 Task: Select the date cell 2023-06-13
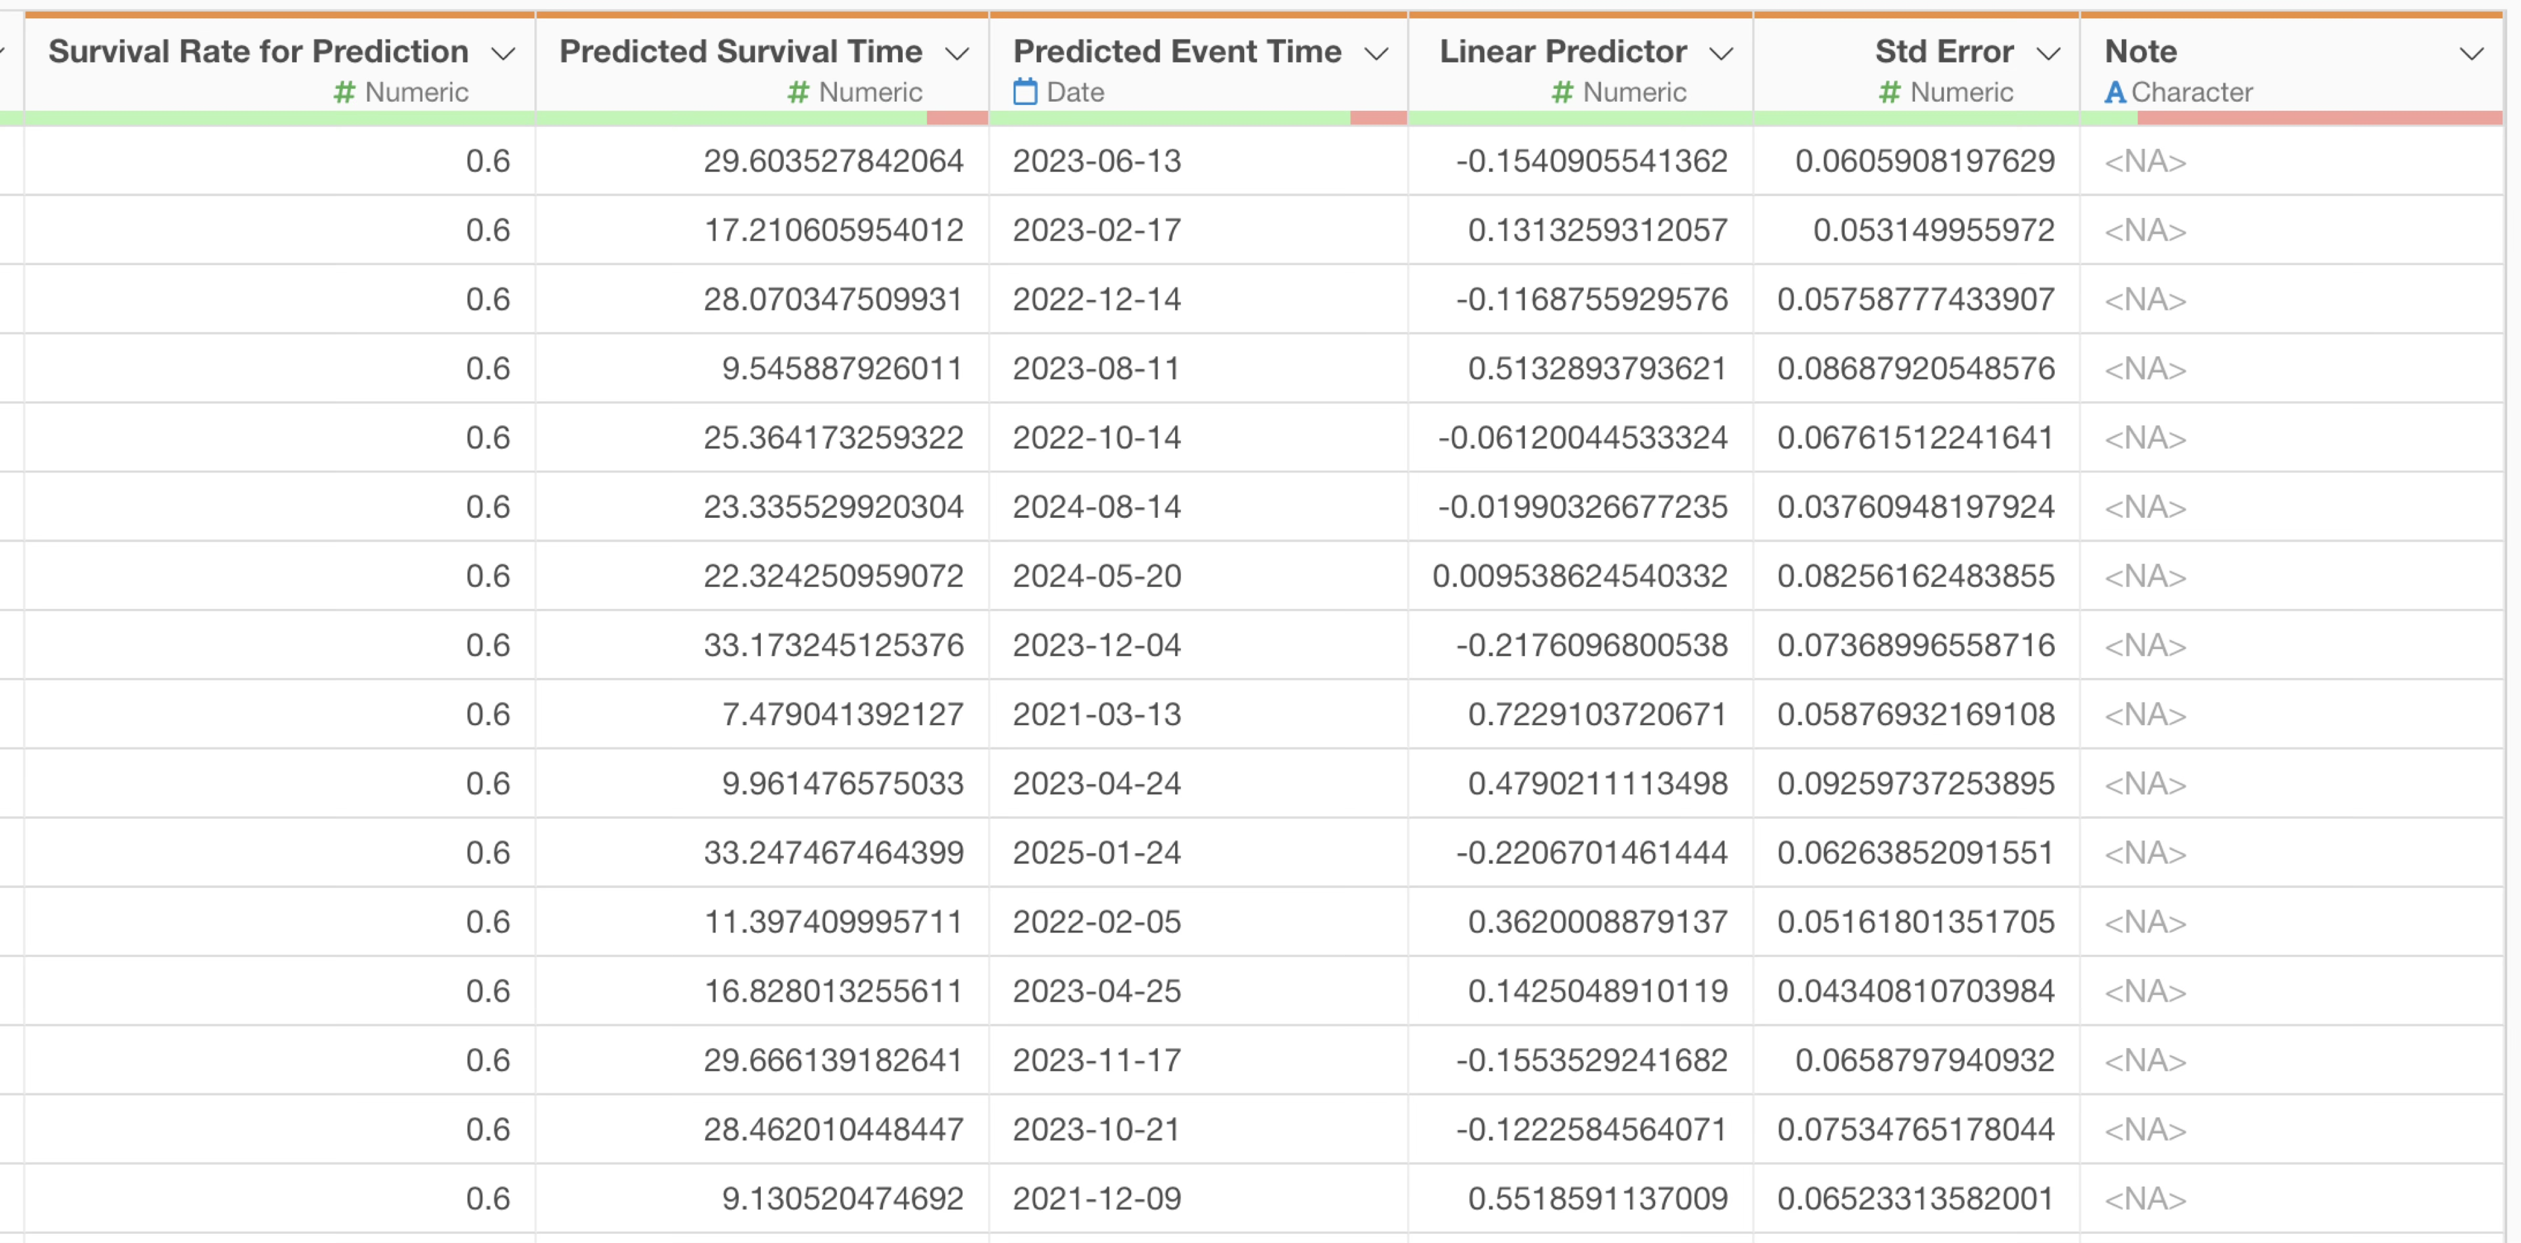click(x=1096, y=160)
